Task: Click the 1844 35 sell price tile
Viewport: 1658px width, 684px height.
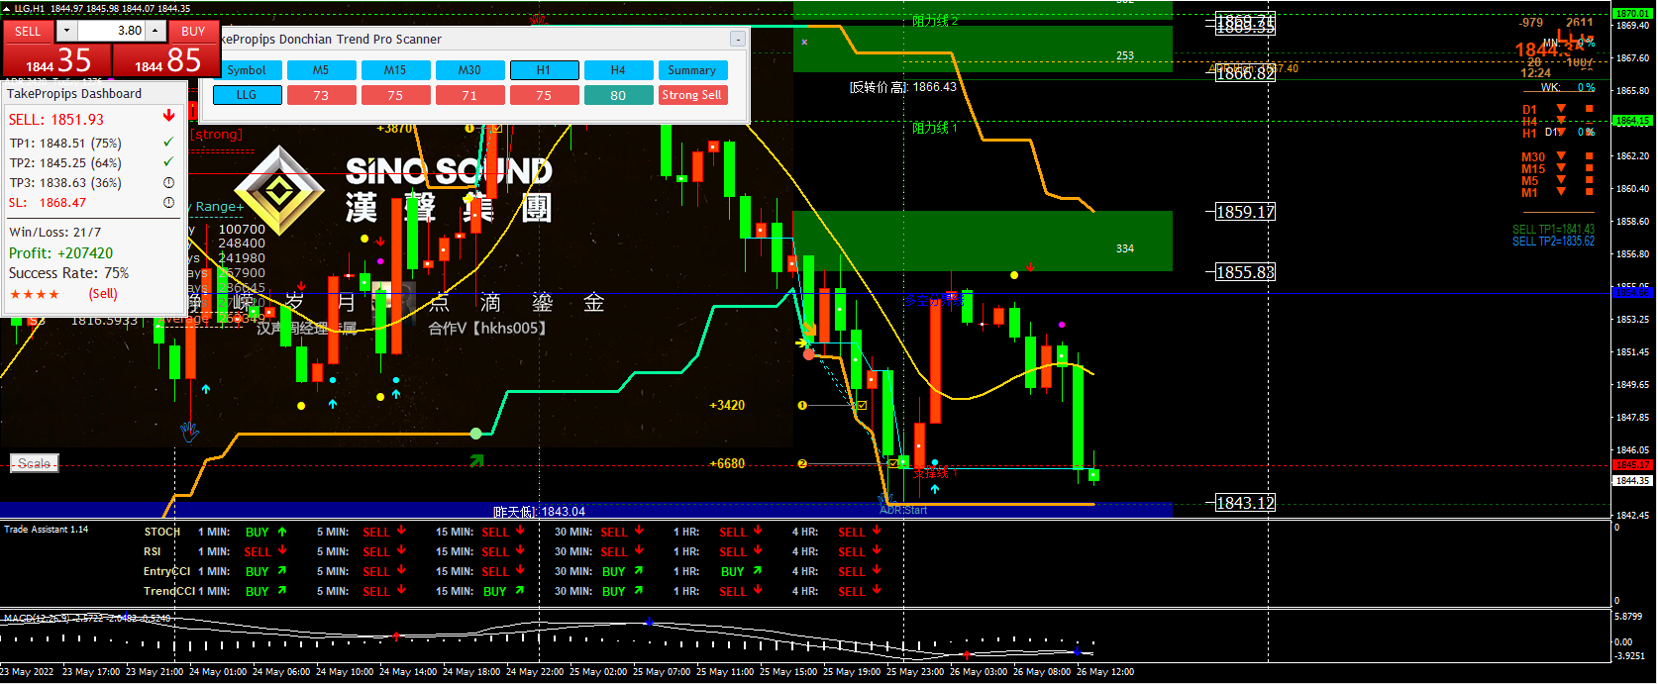Action: tap(56, 60)
